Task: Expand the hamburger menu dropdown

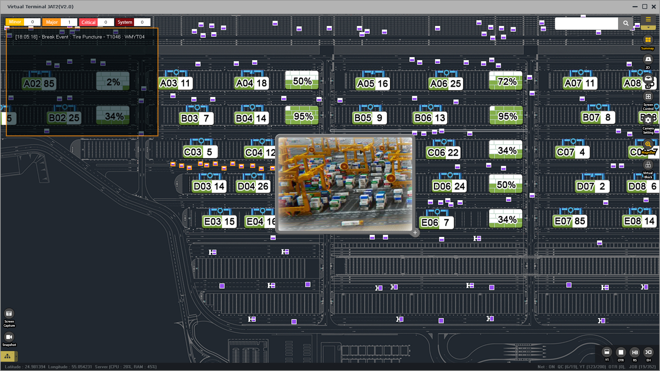Action: click(648, 20)
